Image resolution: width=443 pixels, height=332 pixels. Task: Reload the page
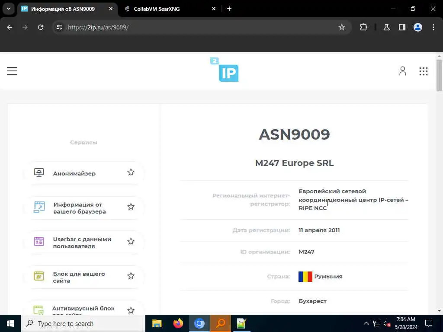(41, 27)
